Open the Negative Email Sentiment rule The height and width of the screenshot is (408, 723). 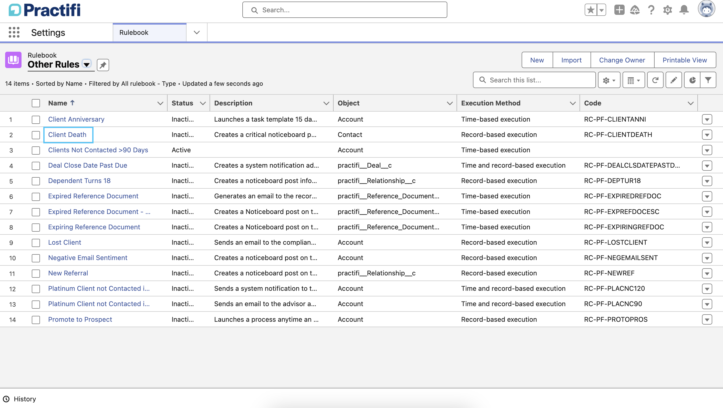tap(88, 258)
